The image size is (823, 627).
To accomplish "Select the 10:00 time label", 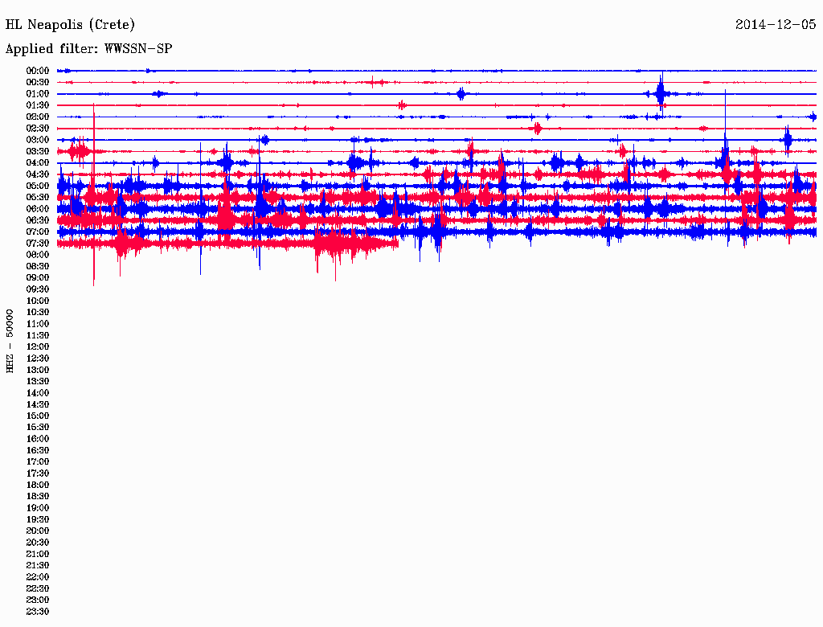I will (x=38, y=301).
